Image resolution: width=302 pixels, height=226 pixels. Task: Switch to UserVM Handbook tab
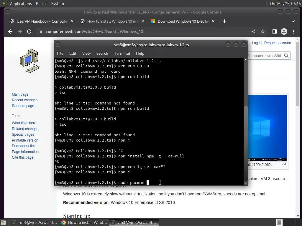42,21
